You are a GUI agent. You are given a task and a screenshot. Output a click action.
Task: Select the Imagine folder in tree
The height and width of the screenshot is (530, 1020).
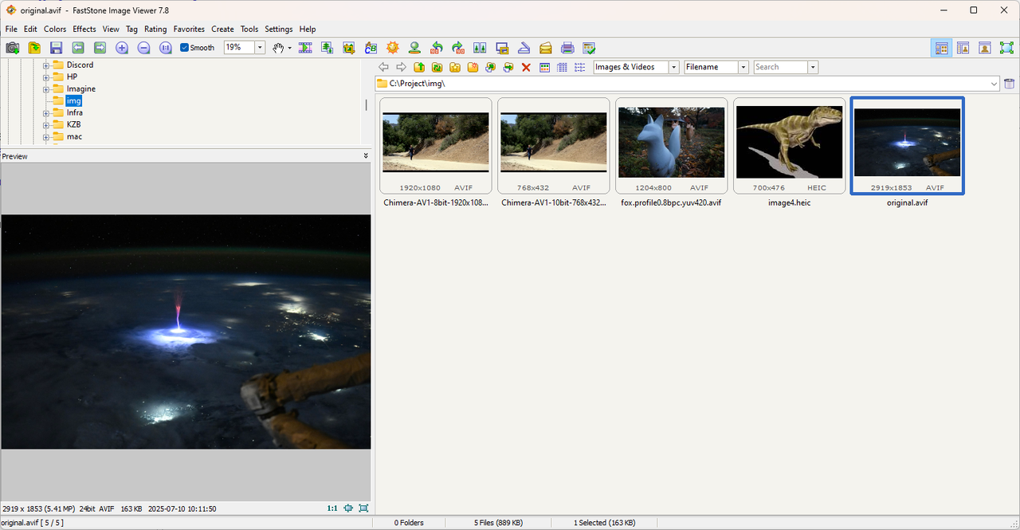(81, 89)
